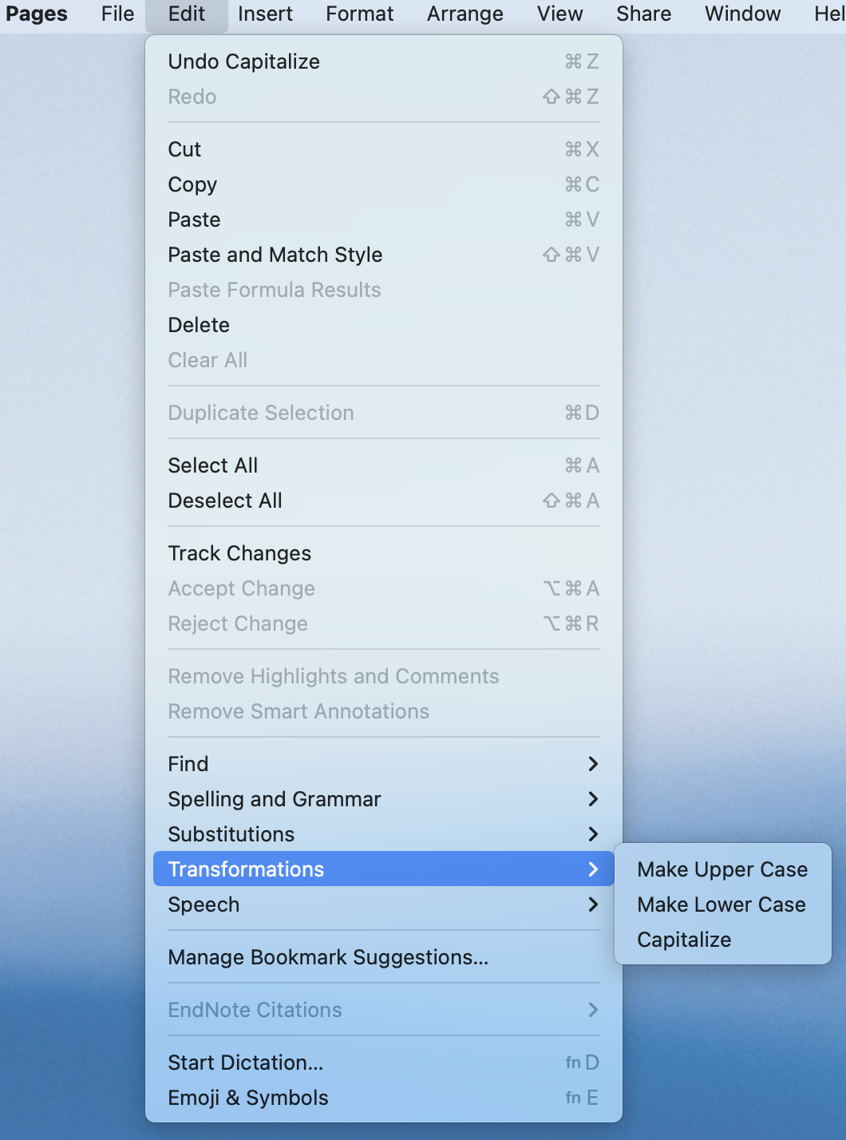846x1140 pixels.
Task: Open Manage Bookmark Suggestions…
Action: tap(327, 957)
